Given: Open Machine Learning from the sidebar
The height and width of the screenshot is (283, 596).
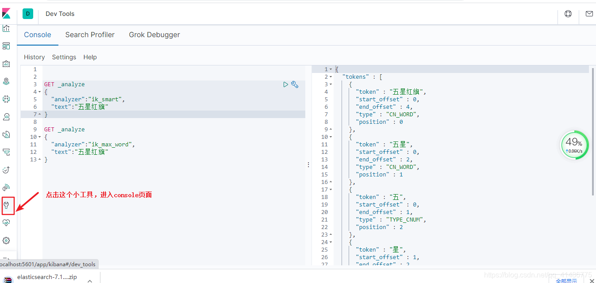Looking at the screenshot, I should [x=6, y=99].
